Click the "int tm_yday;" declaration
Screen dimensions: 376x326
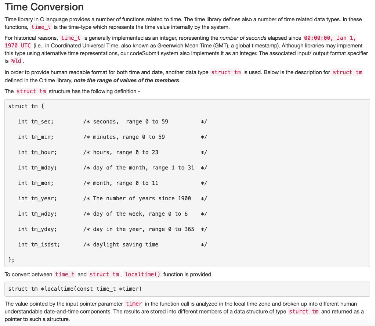(37, 229)
